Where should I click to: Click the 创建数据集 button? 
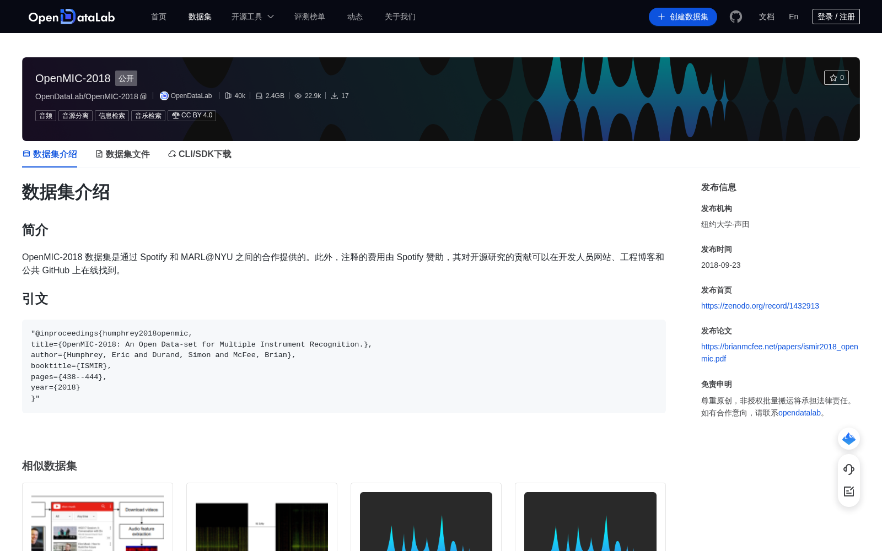[683, 17]
